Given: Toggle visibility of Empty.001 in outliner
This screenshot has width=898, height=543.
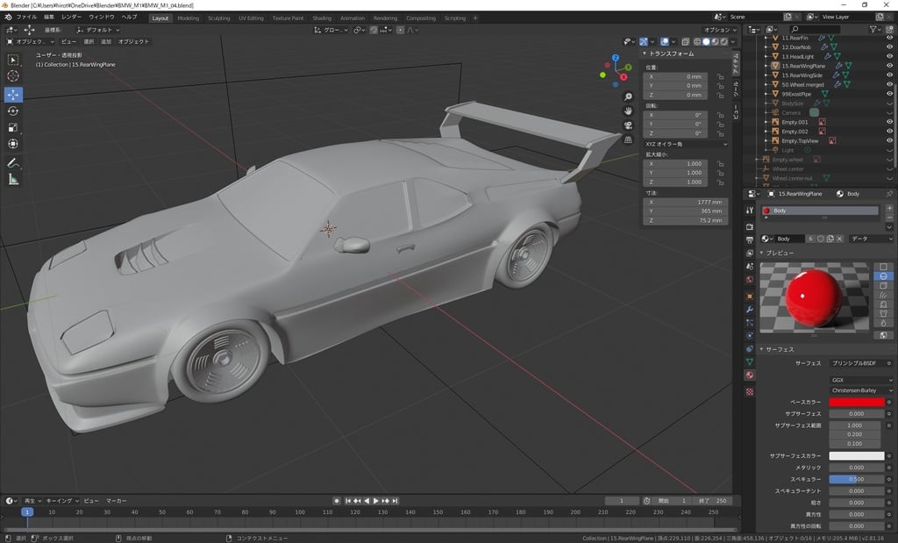Looking at the screenshot, I should 890,122.
